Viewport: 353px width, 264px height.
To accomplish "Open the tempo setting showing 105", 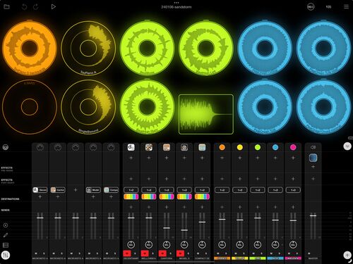I will pos(328,7).
